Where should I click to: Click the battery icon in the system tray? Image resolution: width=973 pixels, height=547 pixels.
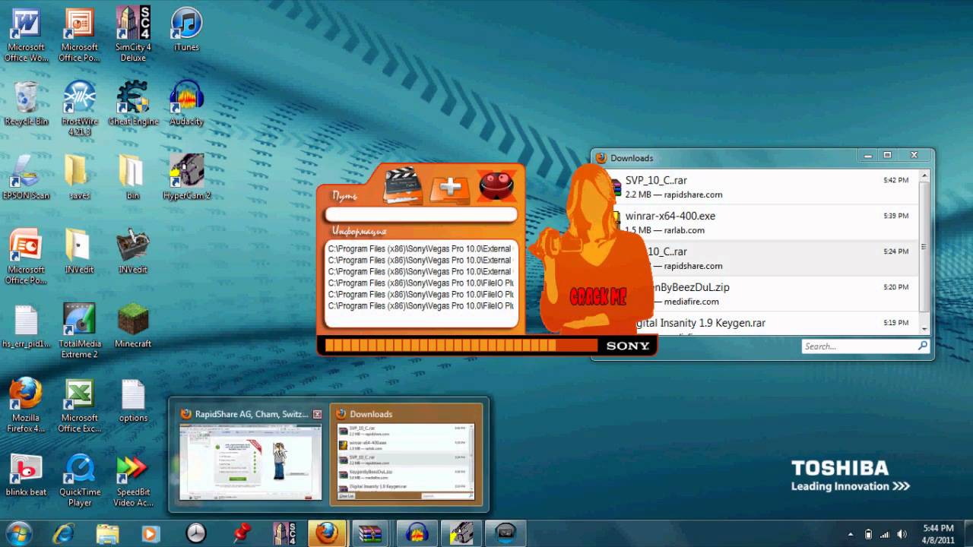click(x=868, y=534)
